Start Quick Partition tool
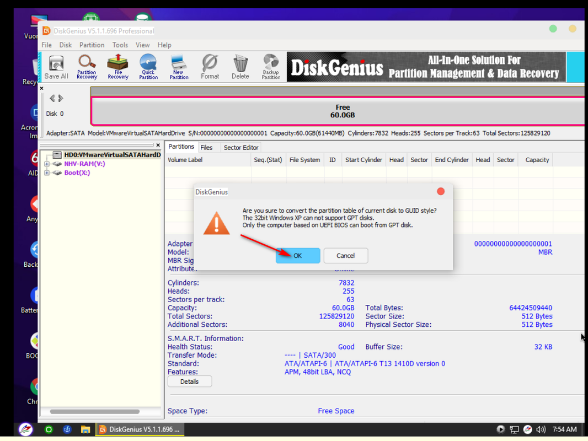Screen dimensions: 588x441 [x=148, y=67]
